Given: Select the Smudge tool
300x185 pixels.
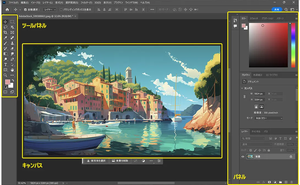Looking at the screenshot, I should 12,54.
